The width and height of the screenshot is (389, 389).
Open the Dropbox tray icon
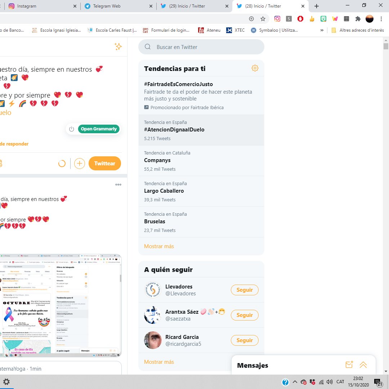[x=312, y=382]
